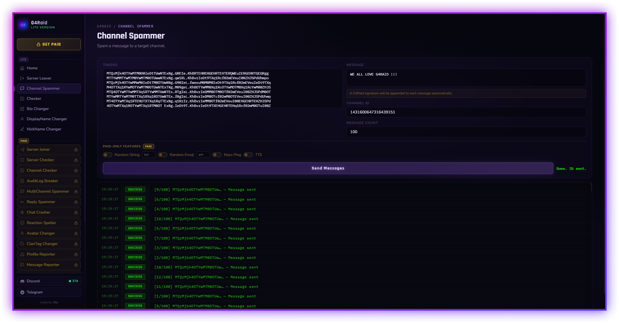This screenshot has height=323, width=619.
Task: Click the Channel ID input field
Action: point(466,112)
